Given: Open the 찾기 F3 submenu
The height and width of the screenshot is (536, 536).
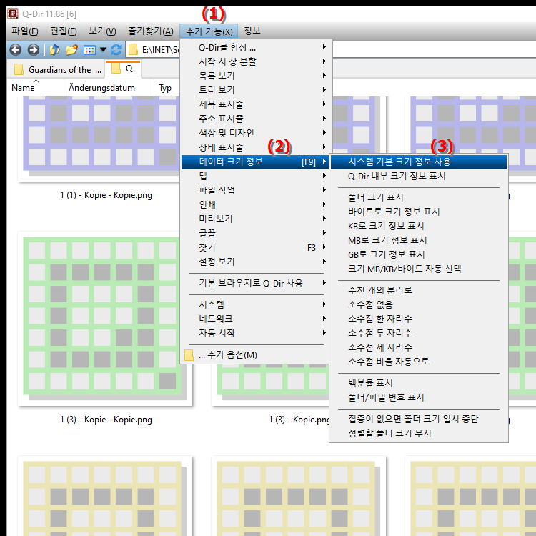Looking at the screenshot, I should point(255,247).
